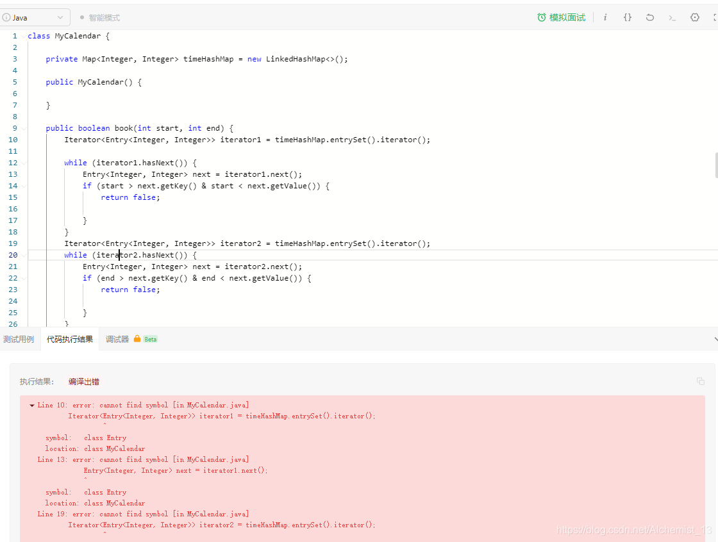Screen dimensions: 718x542
Task: Fold the class MyCalendar at line 1
Action: click(24, 36)
